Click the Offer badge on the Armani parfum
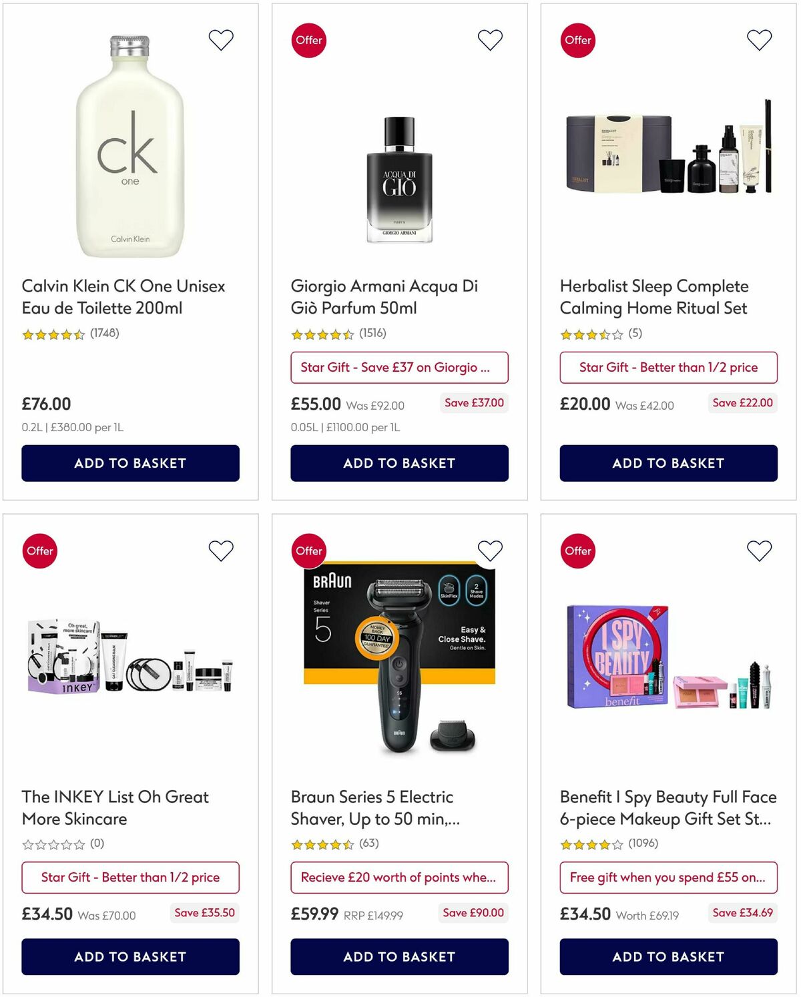Image resolution: width=801 pixels, height=997 pixels. (x=308, y=40)
